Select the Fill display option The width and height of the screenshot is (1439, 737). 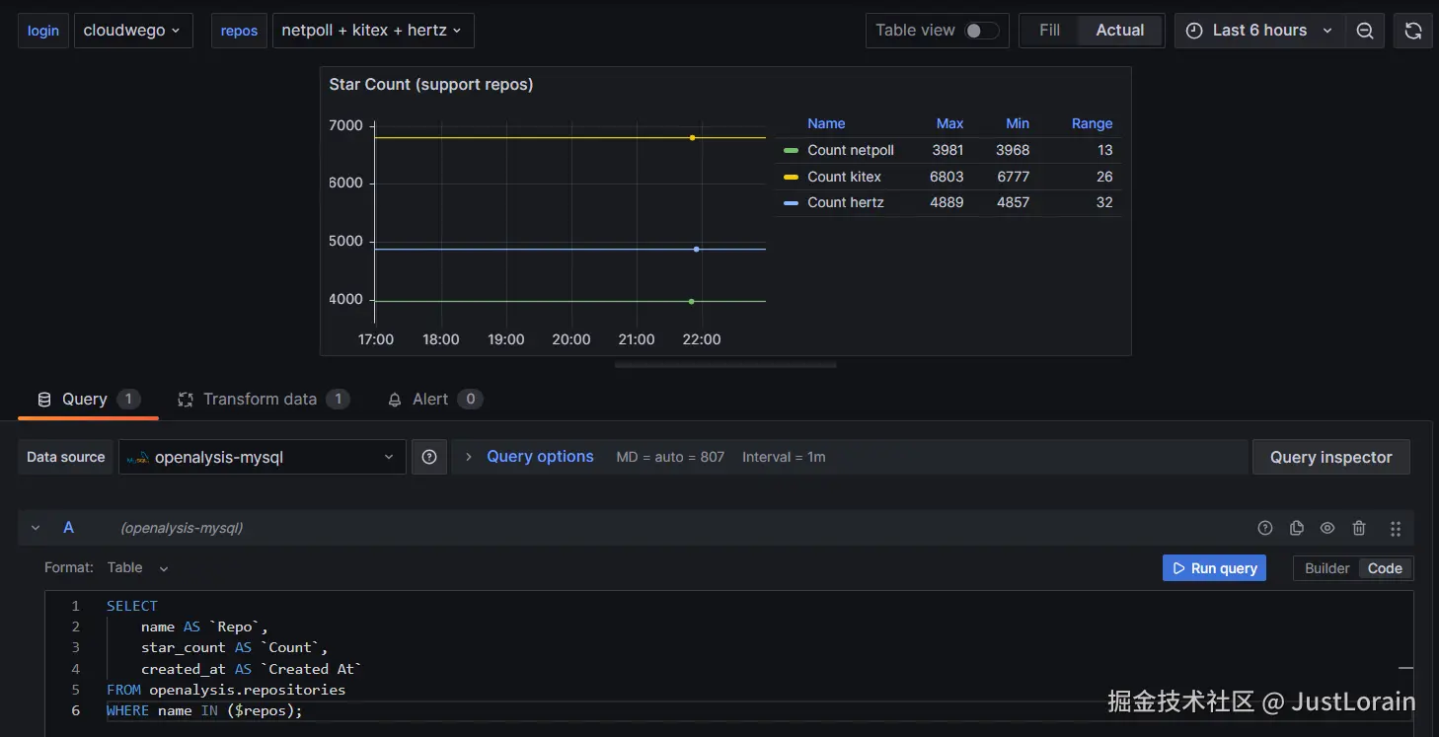point(1050,31)
